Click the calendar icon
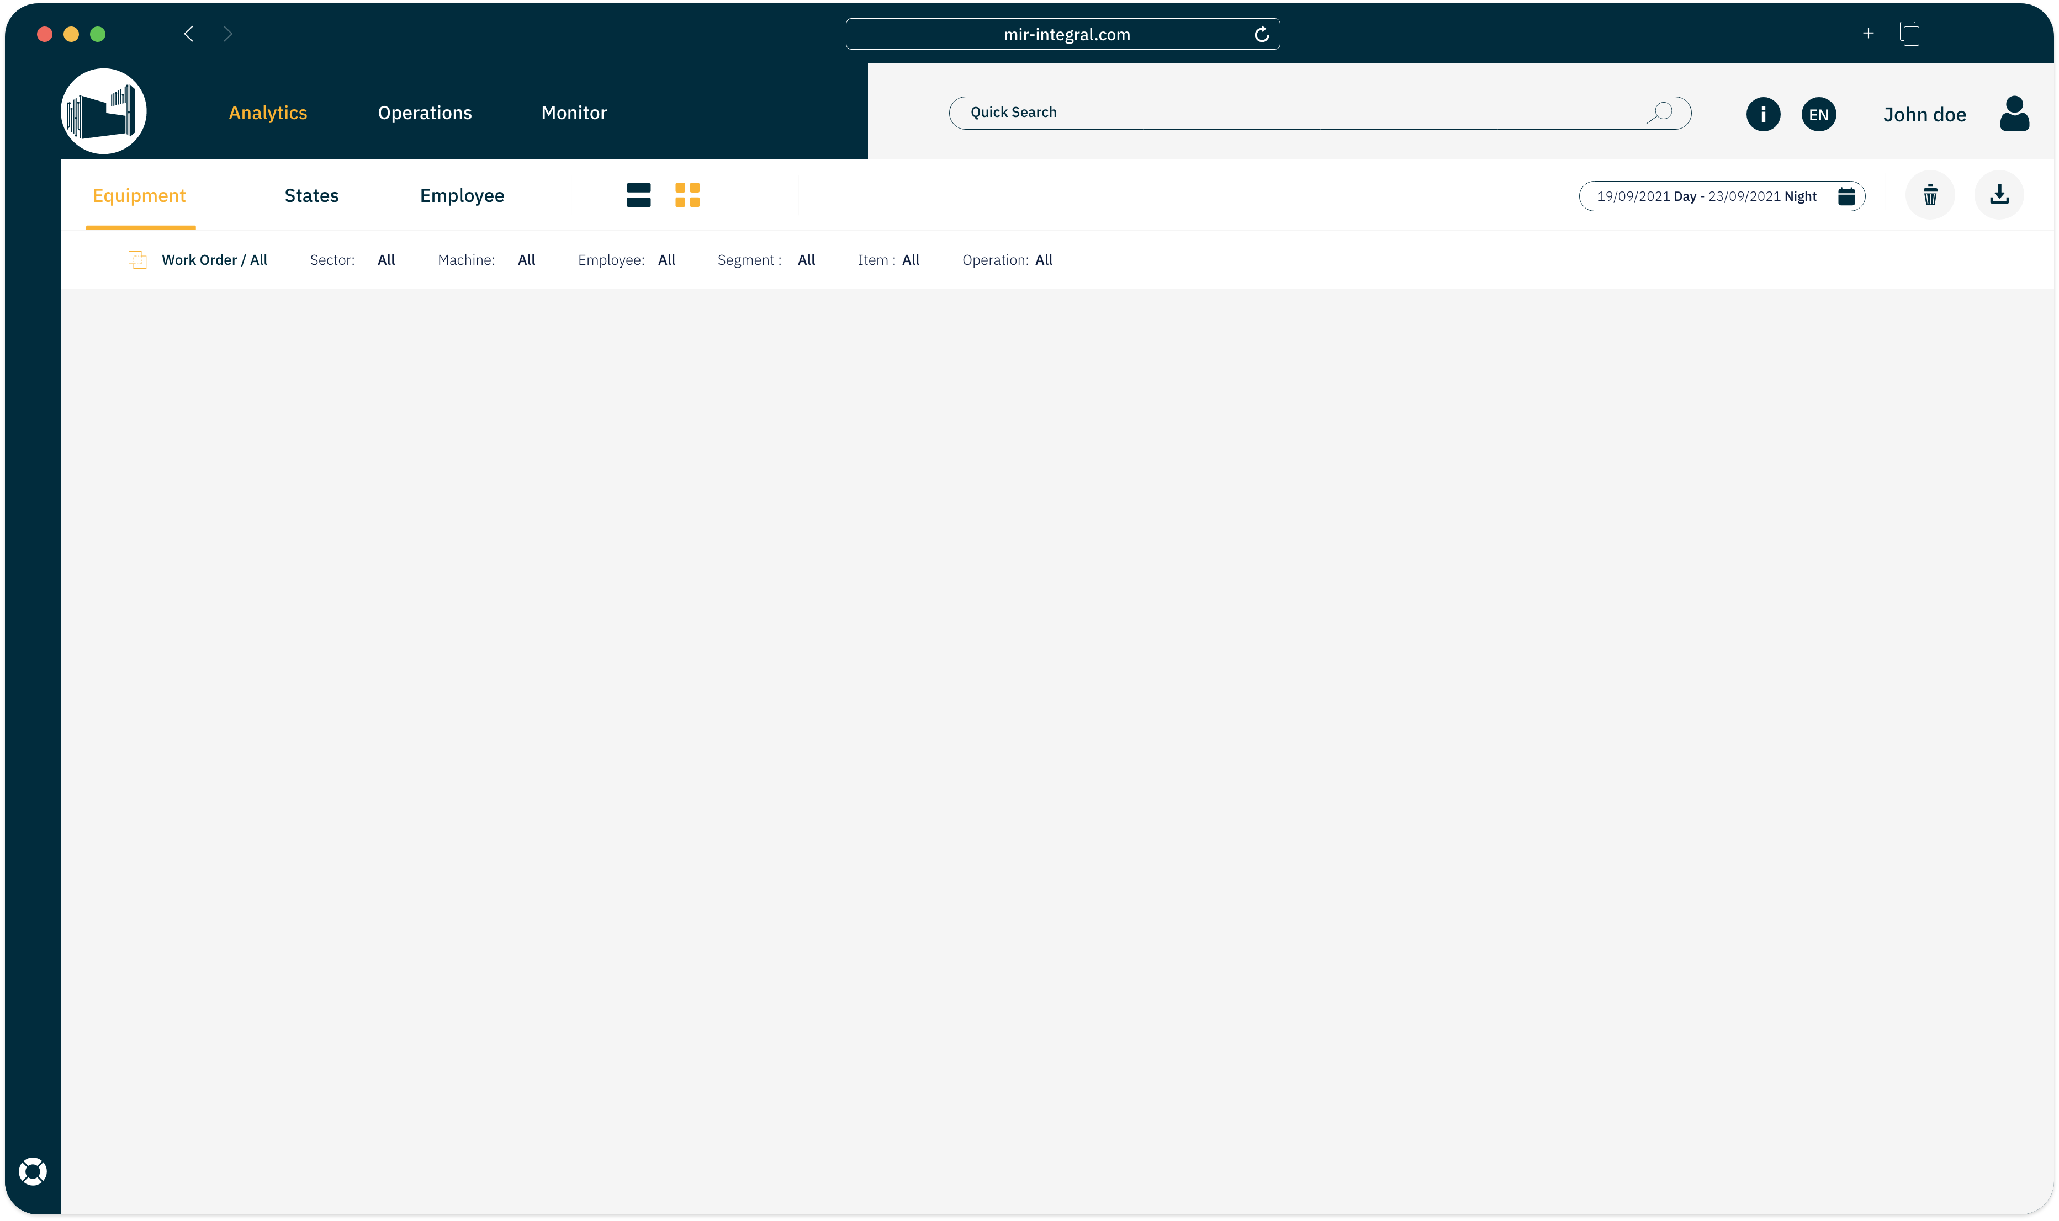The width and height of the screenshot is (2059, 1221). [1846, 196]
